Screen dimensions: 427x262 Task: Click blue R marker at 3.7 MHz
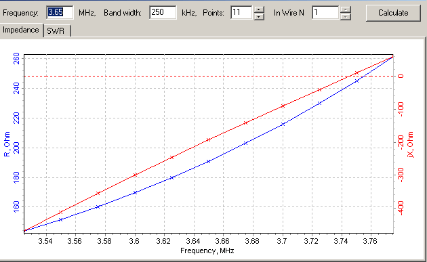283,124
